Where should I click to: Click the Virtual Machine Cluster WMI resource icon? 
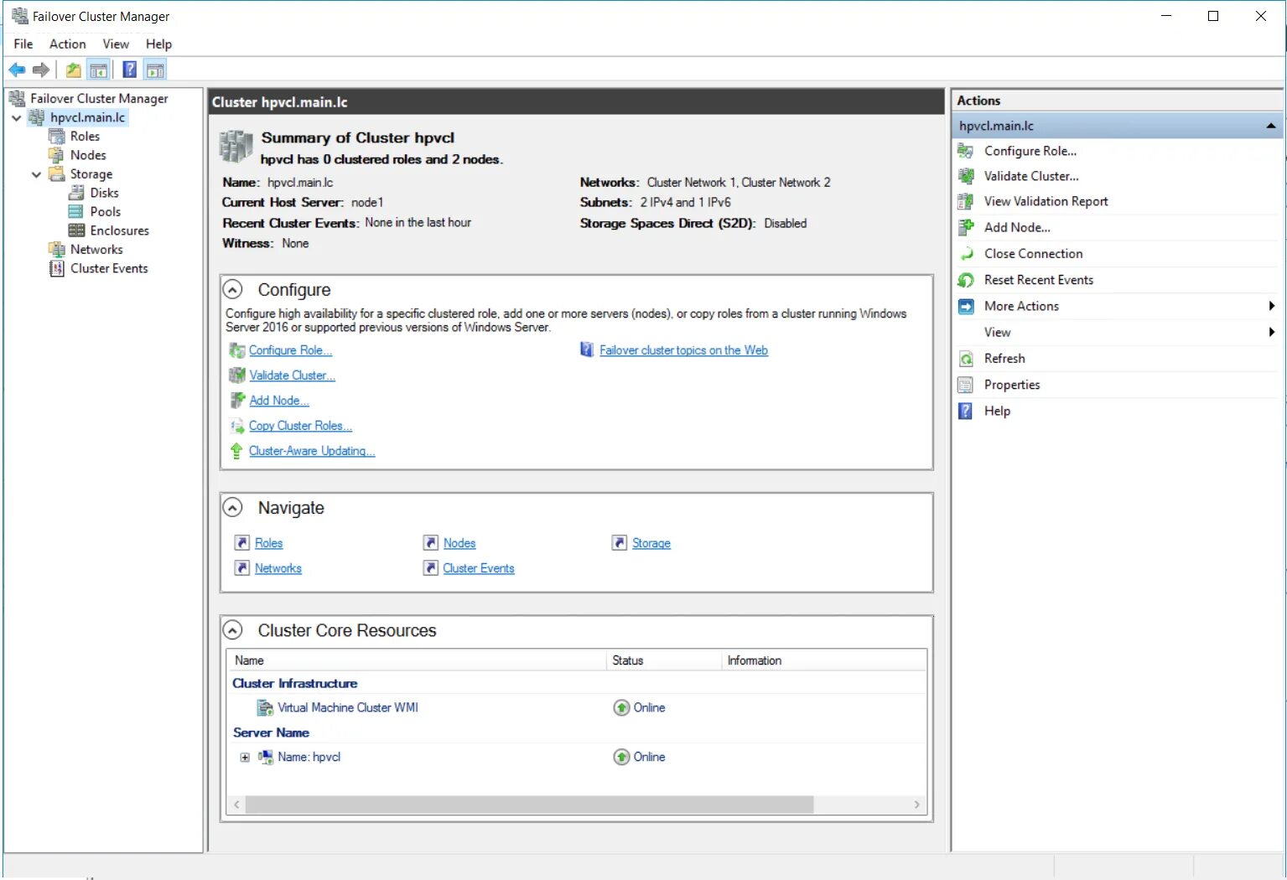265,708
